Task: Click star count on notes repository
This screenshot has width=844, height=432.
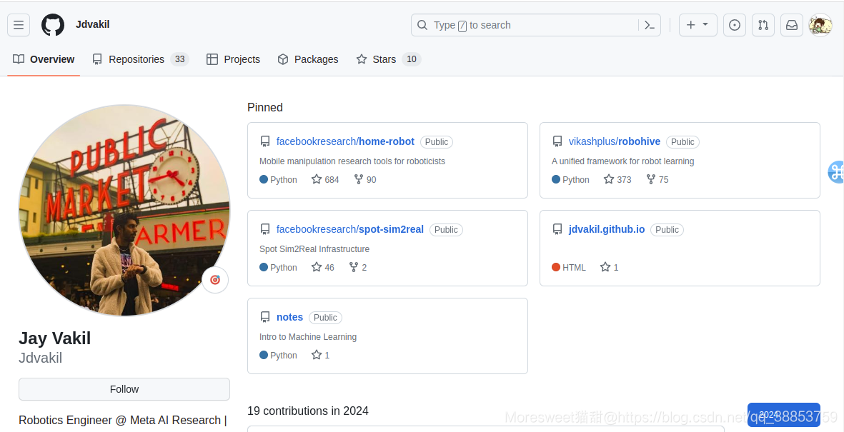Action: pyautogui.click(x=320, y=355)
